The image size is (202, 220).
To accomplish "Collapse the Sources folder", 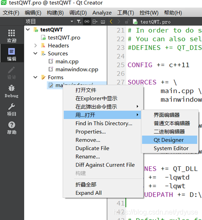I will [x=35, y=54].
